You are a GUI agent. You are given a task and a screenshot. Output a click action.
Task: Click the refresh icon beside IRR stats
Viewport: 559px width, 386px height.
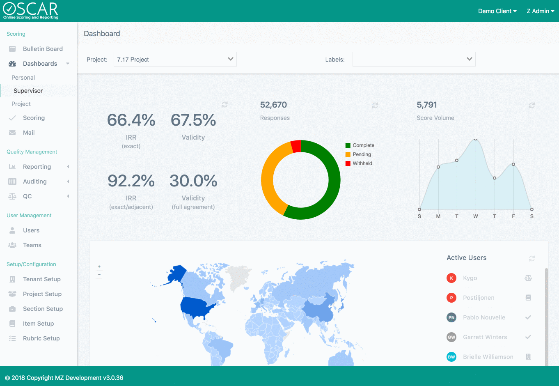[x=225, y=105]
